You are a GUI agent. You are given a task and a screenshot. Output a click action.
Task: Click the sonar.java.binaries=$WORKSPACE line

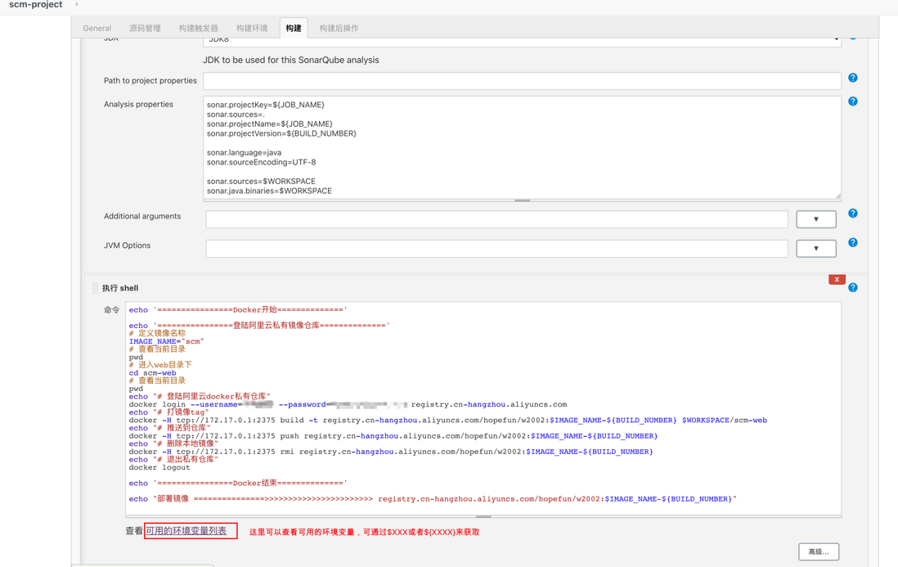269,191
